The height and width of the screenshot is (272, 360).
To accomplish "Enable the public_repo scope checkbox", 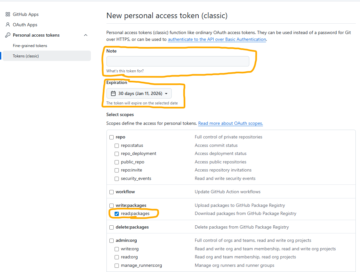I will (x=117, y=162).
